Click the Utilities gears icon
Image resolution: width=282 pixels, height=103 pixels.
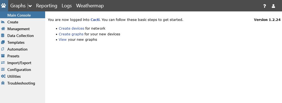(3, 76)
